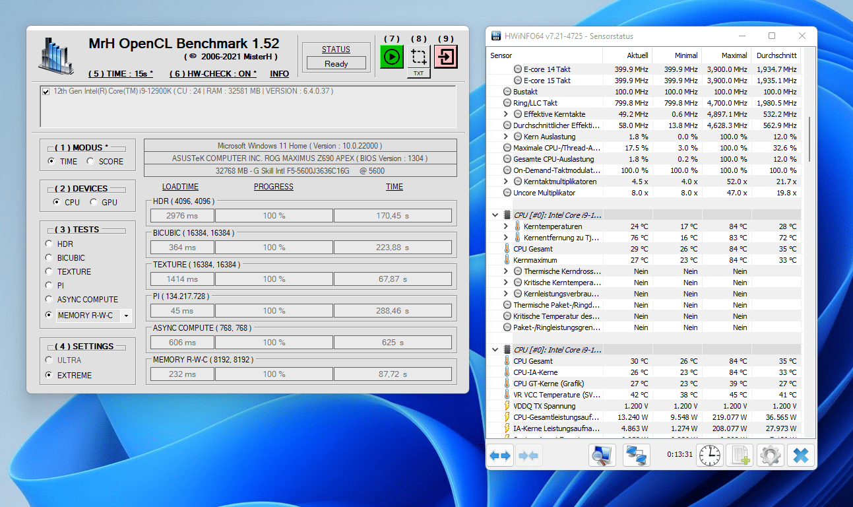Select the GPU device radio button
Viewport: 853px width, 507px height.
coord(93,203)
